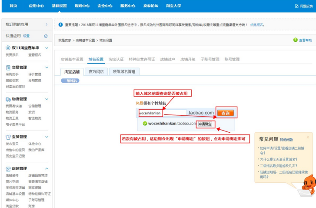
Task: Click the 物流管理 truck icon
Action: click(x=8, y=99)
